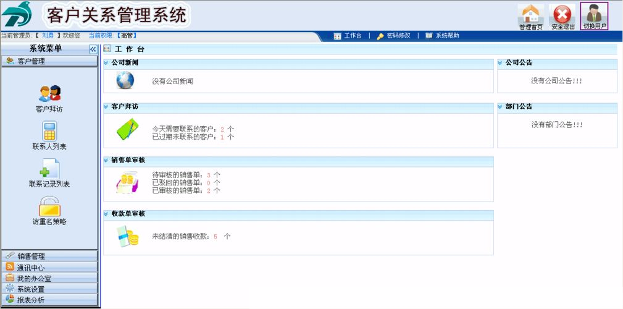Click the 没有公司公告 text

[x=557, y=81]
